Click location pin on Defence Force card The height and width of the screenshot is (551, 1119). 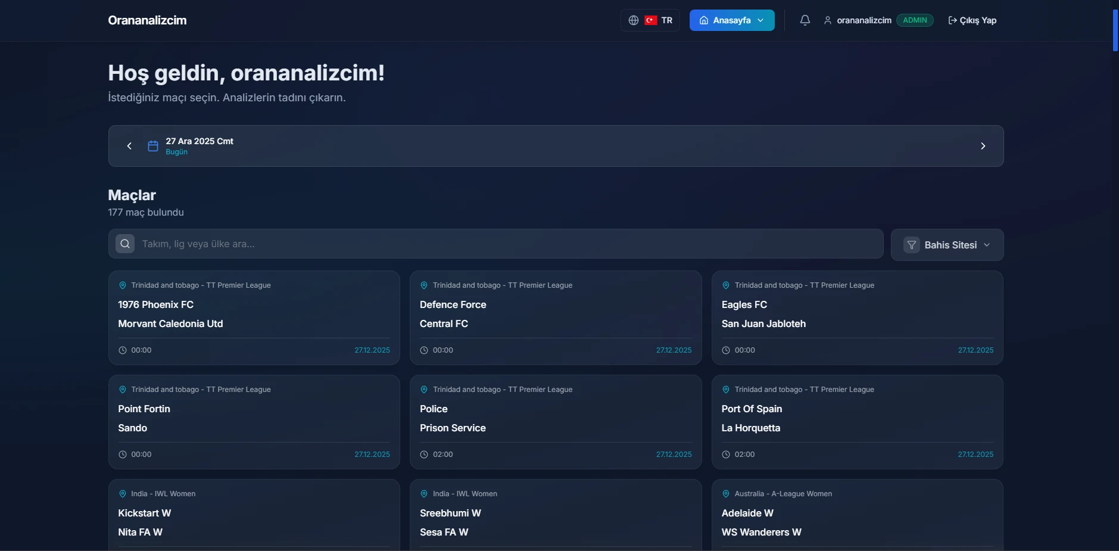[x=424, y=285]
